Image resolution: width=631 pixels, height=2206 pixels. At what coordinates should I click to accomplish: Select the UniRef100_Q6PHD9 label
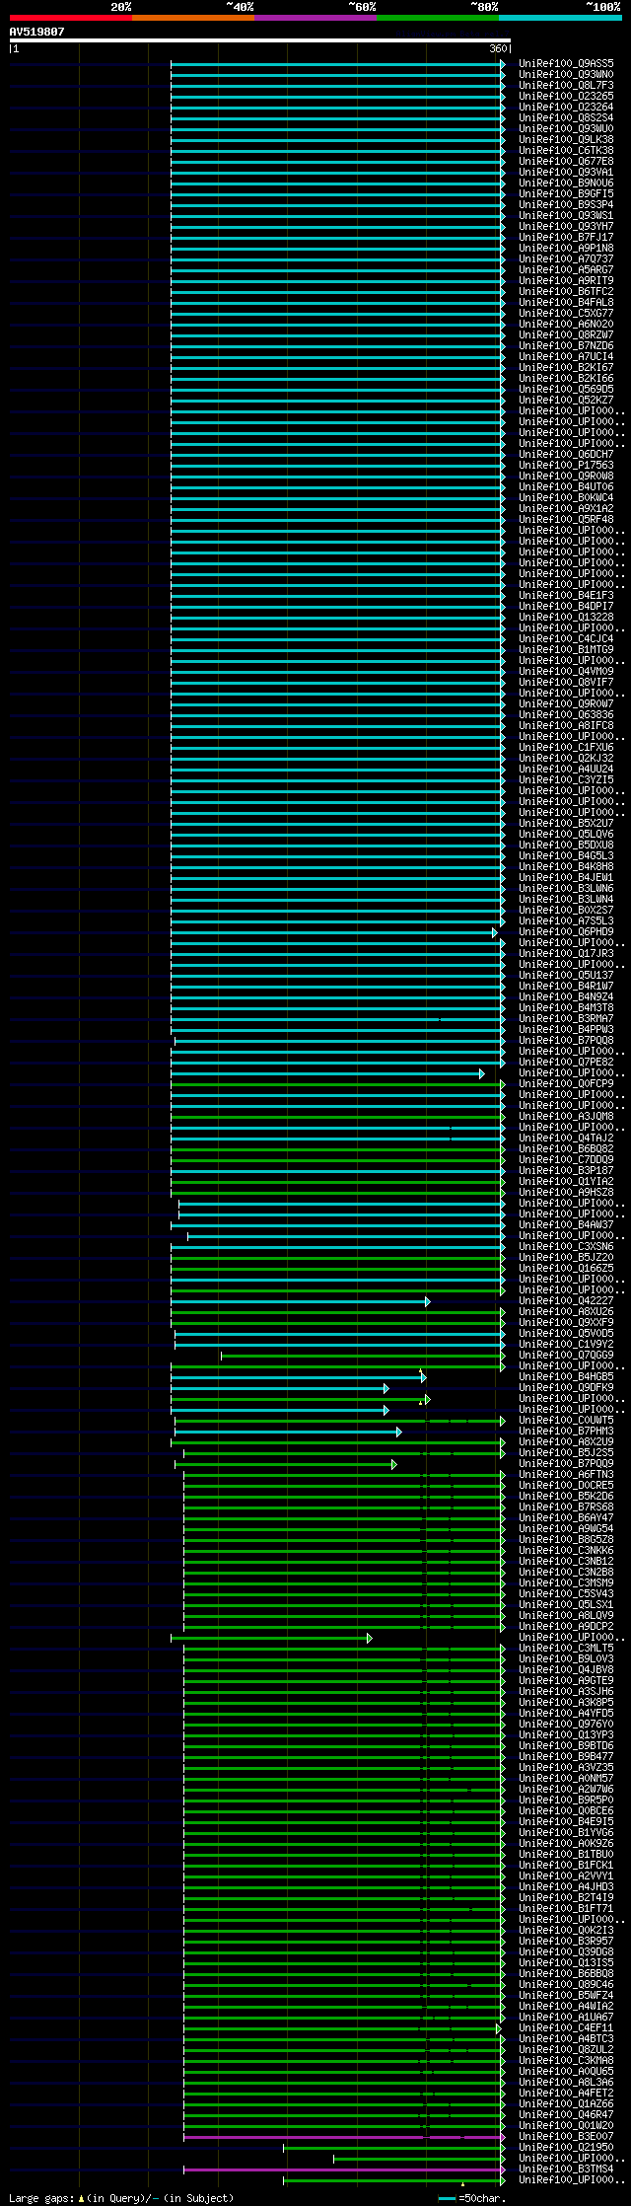[566, 931]
